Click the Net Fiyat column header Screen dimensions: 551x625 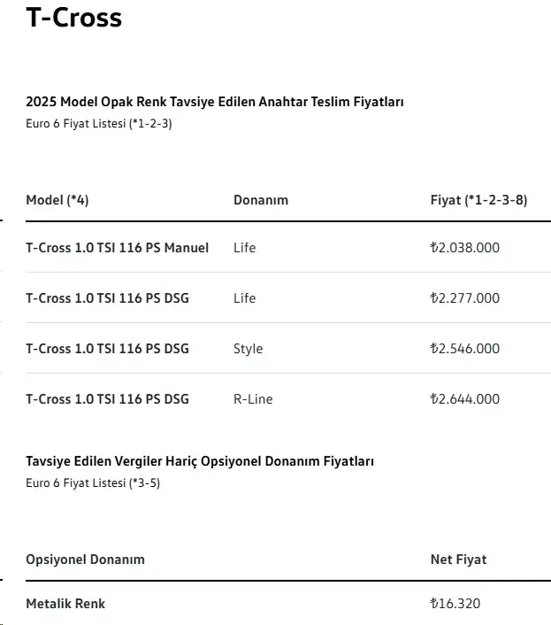click(459, 559)
